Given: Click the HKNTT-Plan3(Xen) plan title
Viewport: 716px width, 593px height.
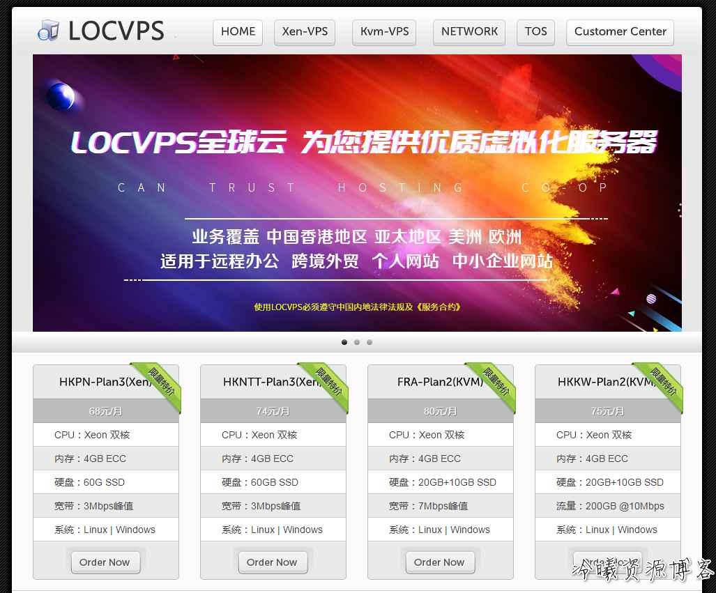Looking at the screenshot, I should [x=273, y=382].
